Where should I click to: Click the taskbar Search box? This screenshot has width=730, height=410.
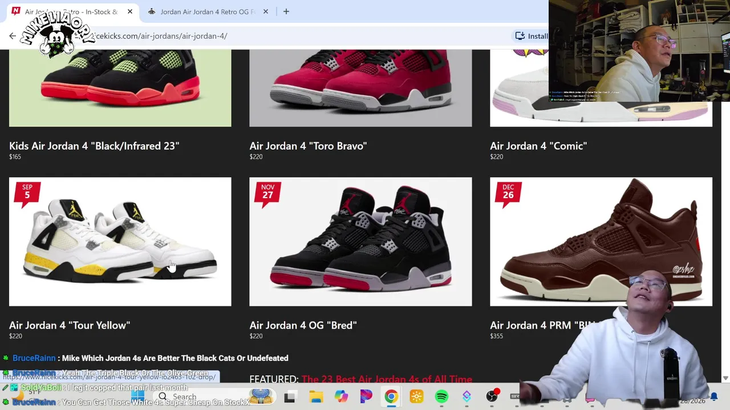point(200,396)
